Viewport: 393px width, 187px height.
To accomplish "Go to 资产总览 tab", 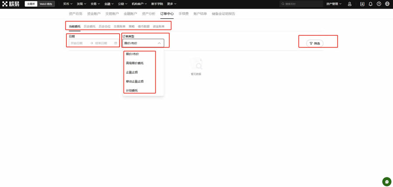I will [76, 14].
